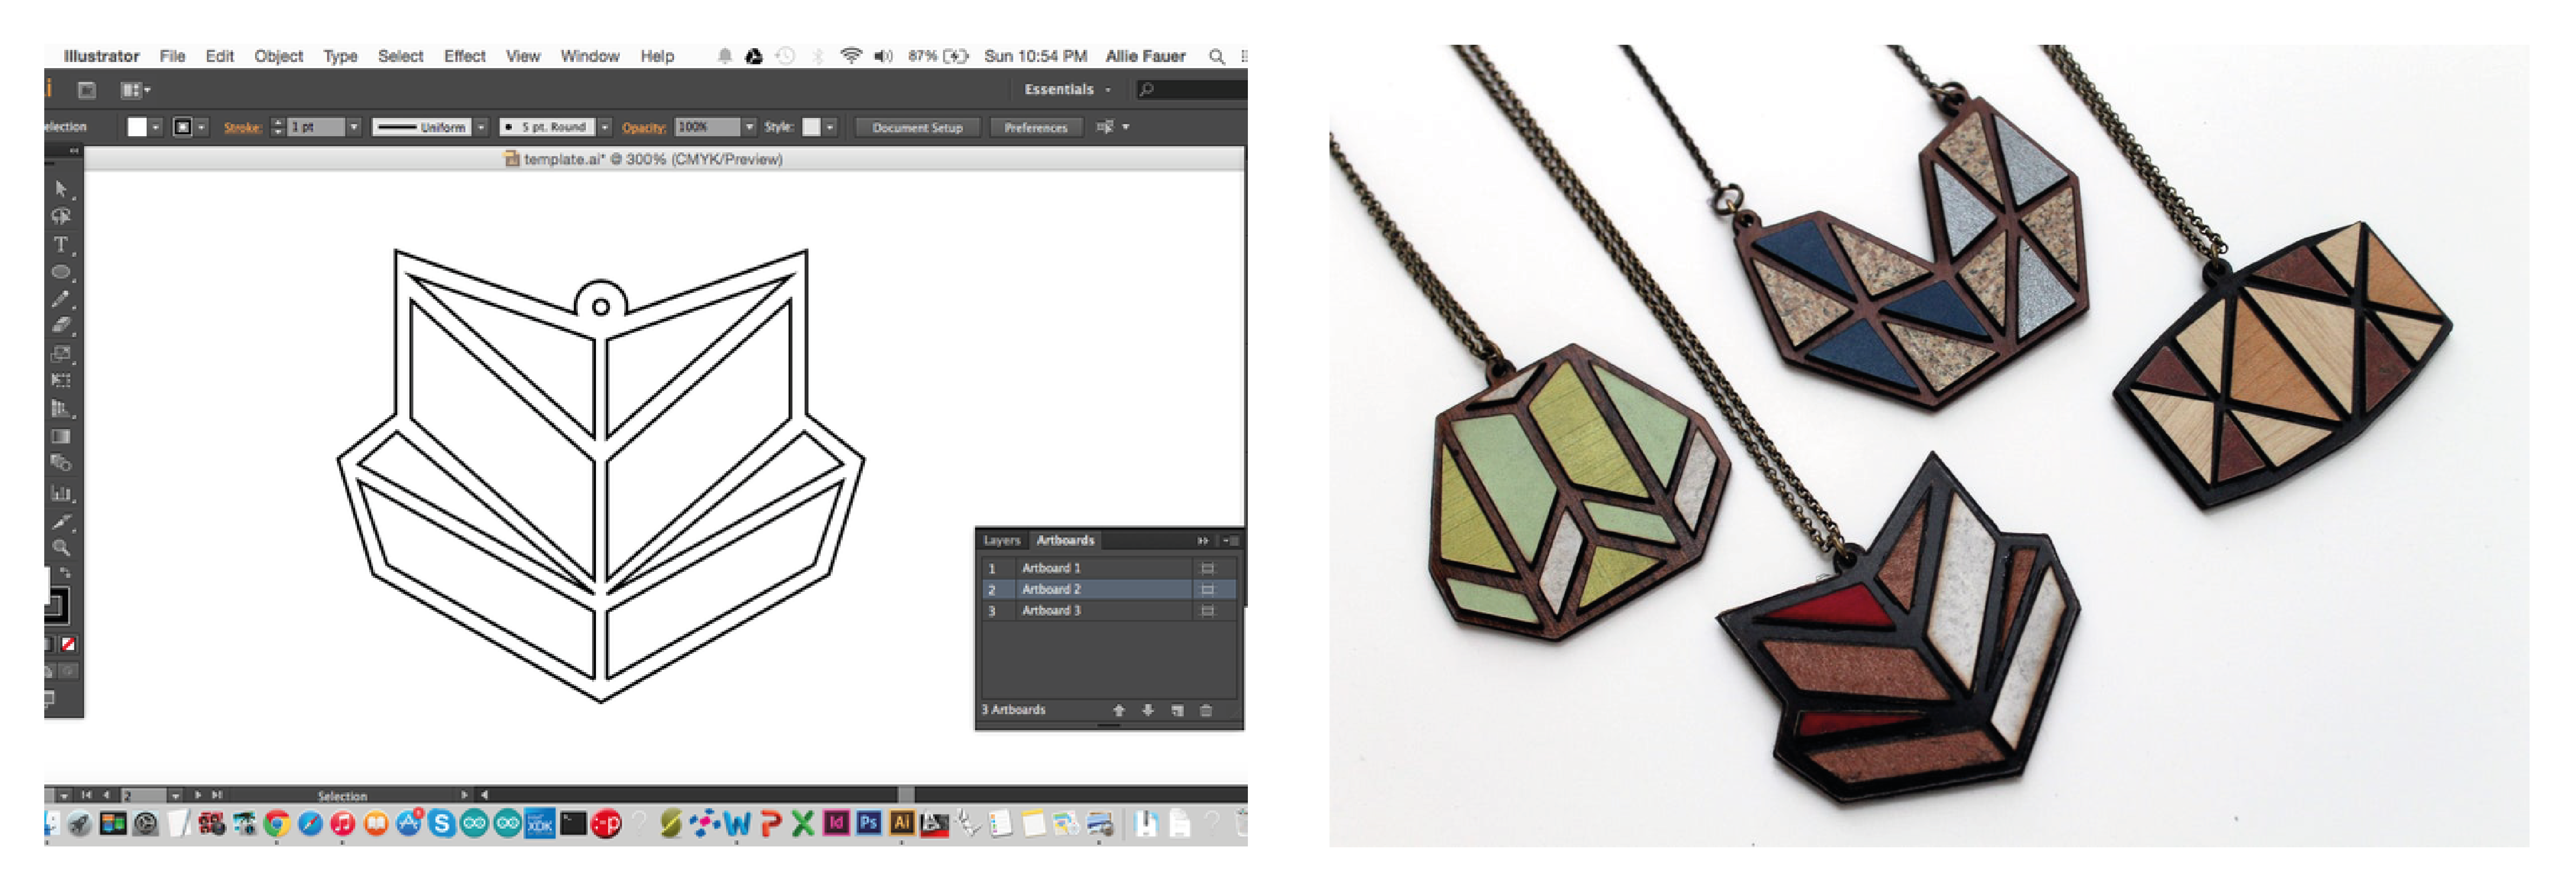
Task: Open Opacity 100% dropdown arrow
Action: coord(749,127)
